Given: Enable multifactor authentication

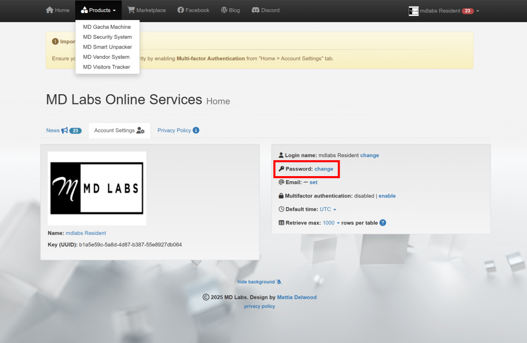Looking at the screenshot, I should (387, 196).
